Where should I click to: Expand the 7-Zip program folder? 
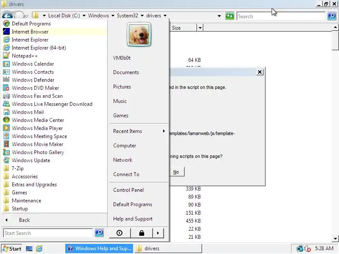(17, 168)
